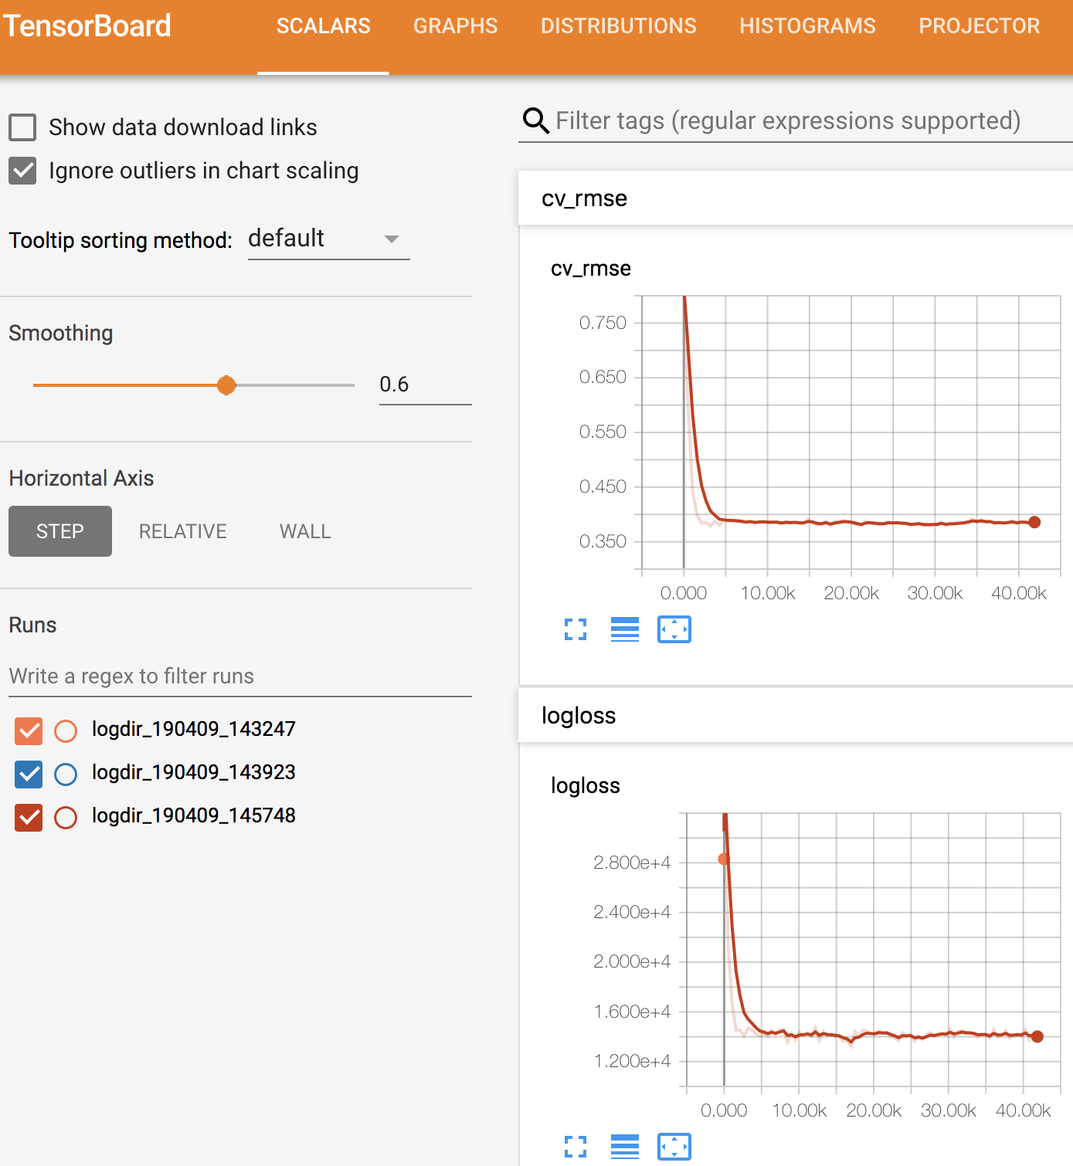Expand cv_rmse chart to full size
The width and height of the screenshot is (1073, 1166).
point(576,629)
